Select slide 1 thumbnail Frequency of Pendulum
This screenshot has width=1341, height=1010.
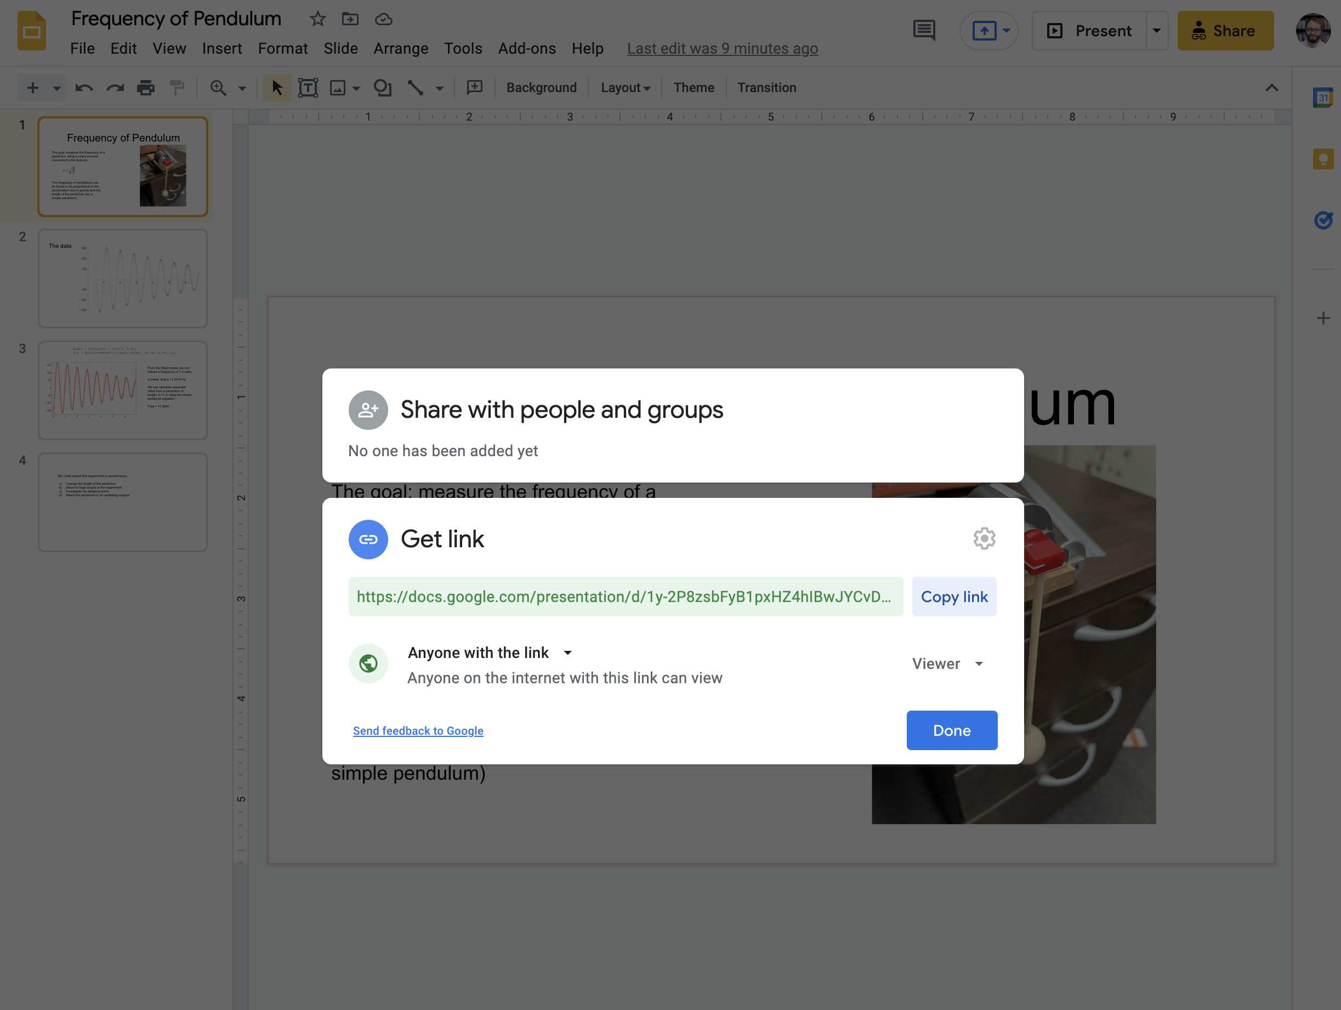pos(123,167)
